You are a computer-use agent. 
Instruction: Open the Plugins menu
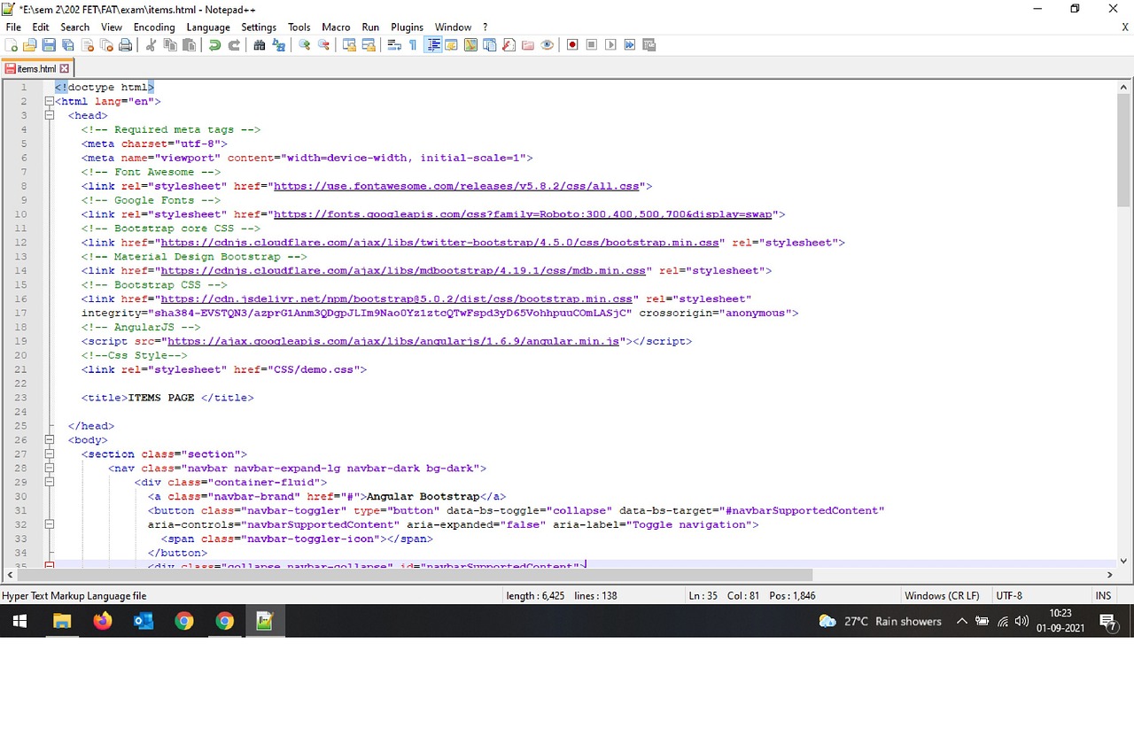(x=408, y=27)
